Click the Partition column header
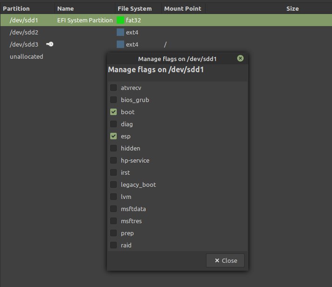Viewport: 332px width, 287px height. [27, 8]
